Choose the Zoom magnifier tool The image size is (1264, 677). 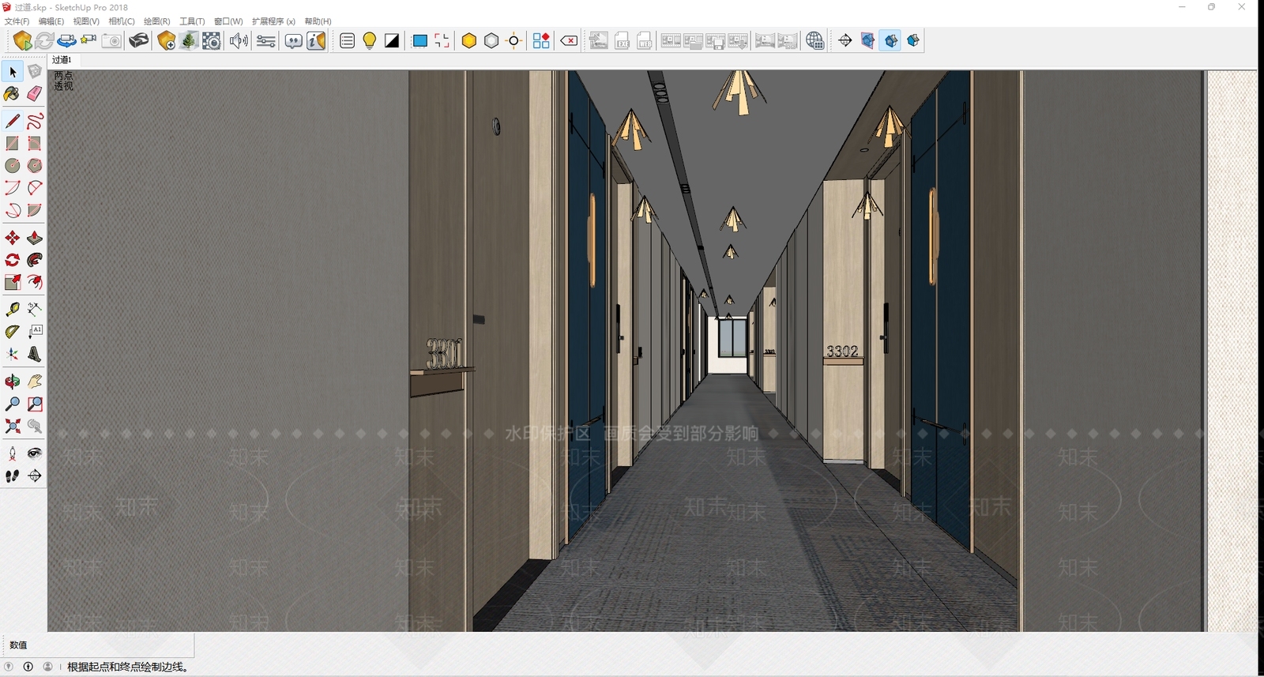[13, 404]
